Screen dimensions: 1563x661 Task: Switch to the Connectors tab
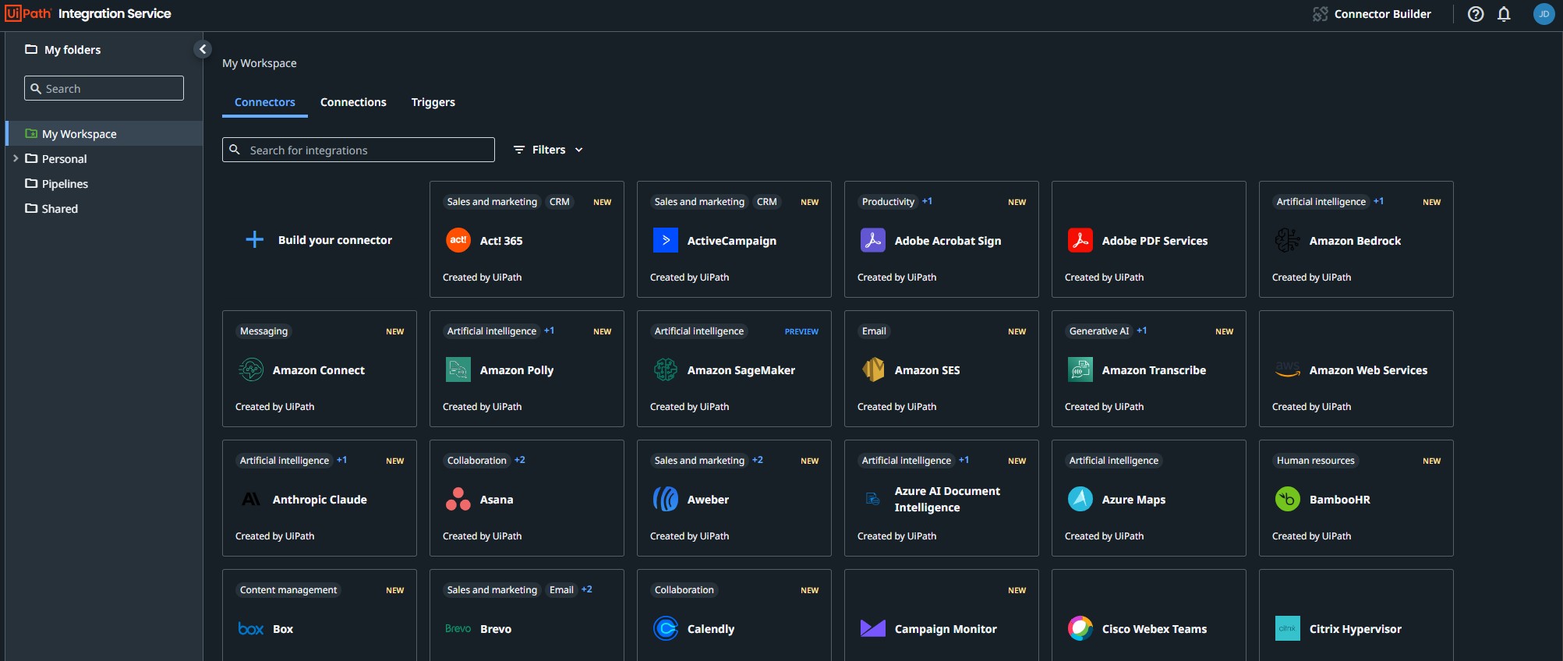click(x=265, y=102)
